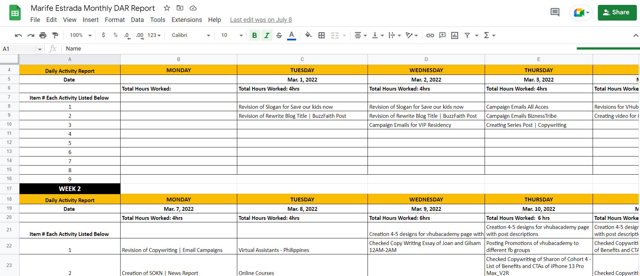This screenshot has width=640, height=276.
Task: Format selection as currency
Action: tap(103, 35)
